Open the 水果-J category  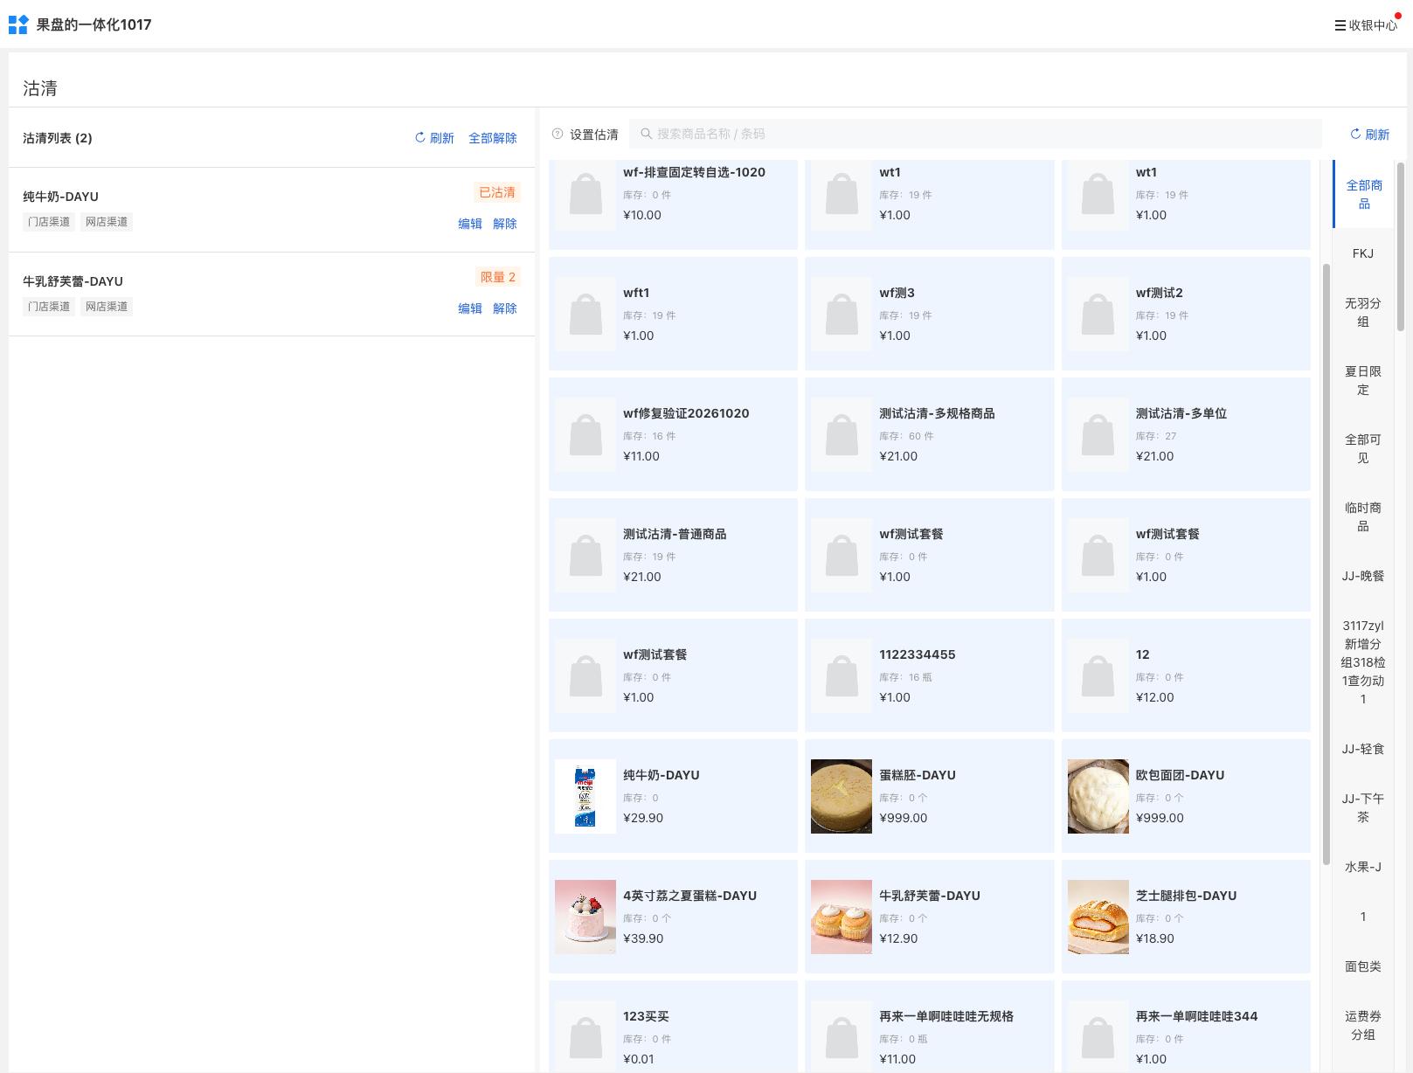[x=1363, y=867]
